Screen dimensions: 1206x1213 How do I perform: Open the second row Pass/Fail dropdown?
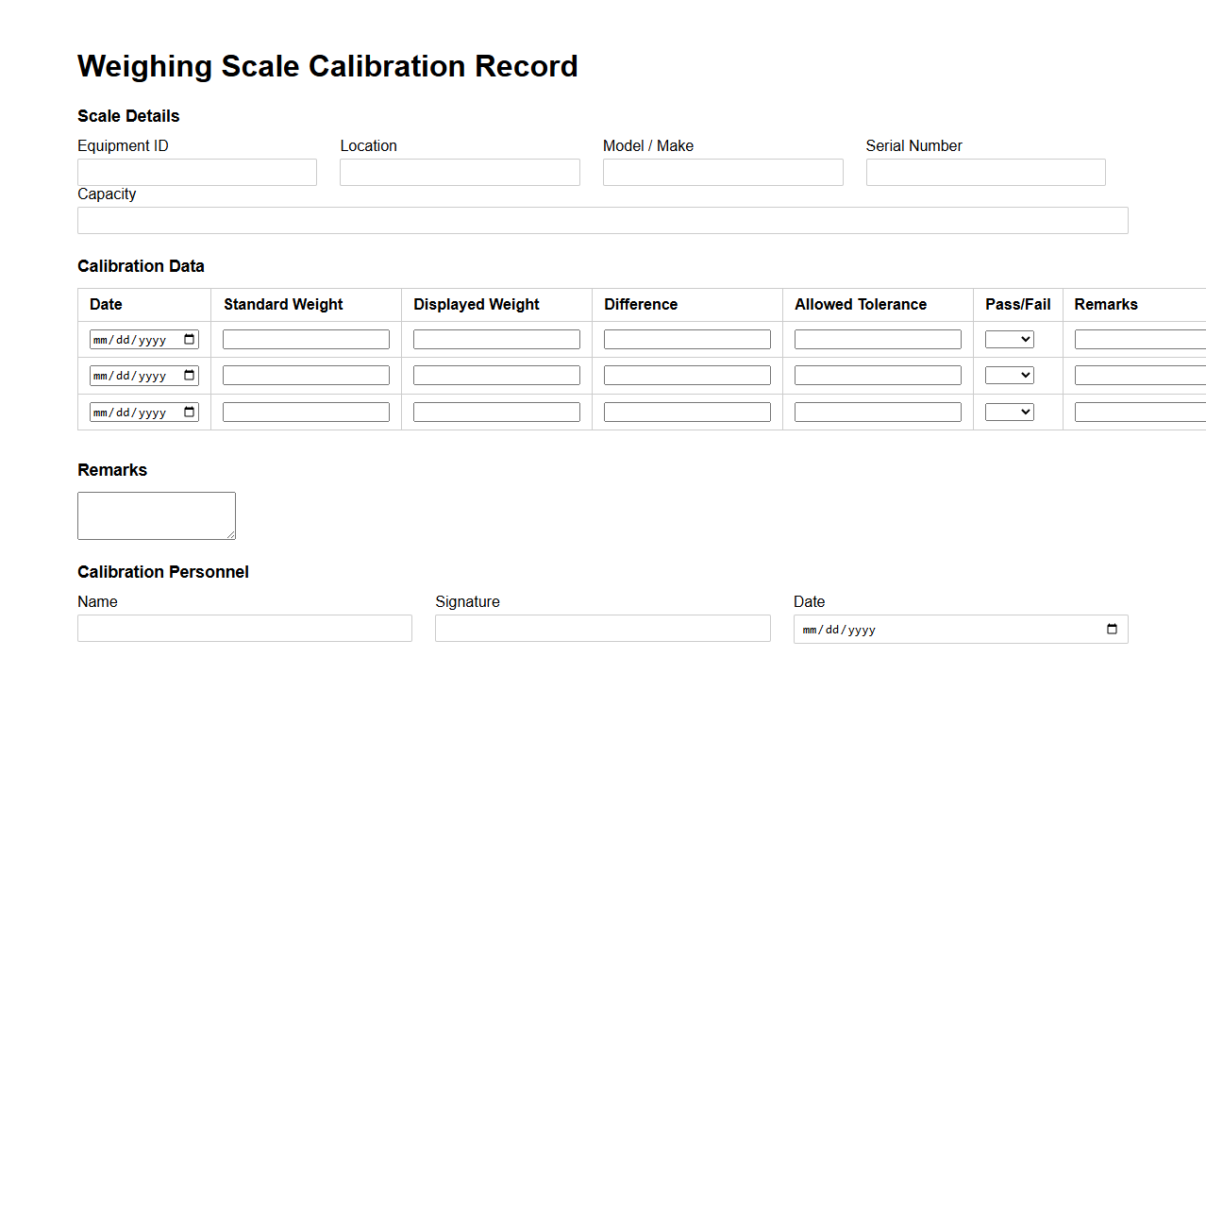pos(1009,375)
